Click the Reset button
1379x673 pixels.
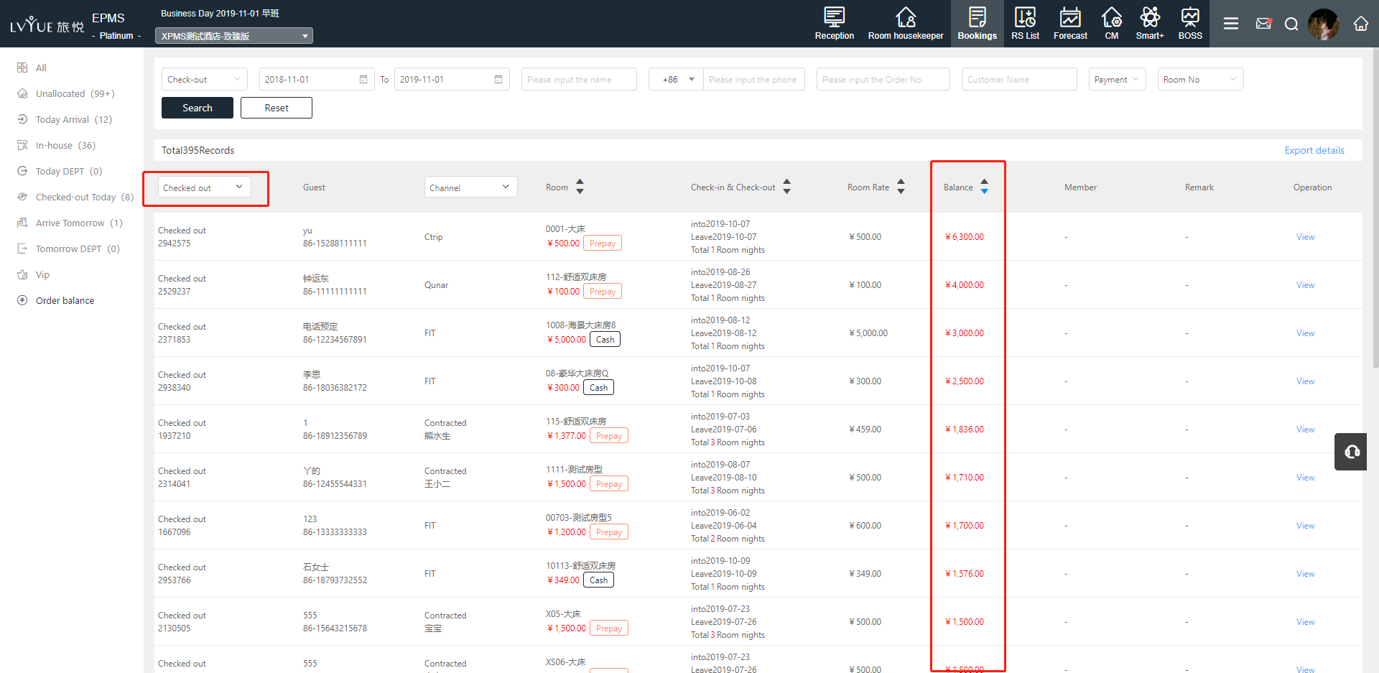[277, 108]
